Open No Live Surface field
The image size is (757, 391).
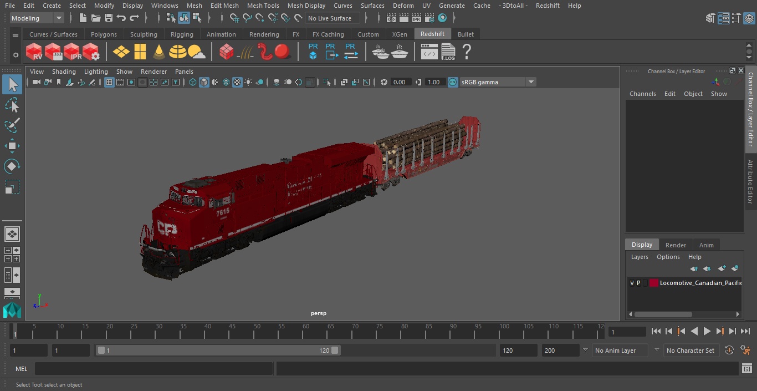[x=333, y=18]
